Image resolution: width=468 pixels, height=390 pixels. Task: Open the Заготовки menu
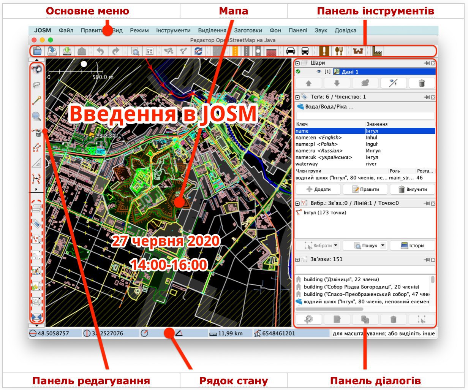click(248, 30)
